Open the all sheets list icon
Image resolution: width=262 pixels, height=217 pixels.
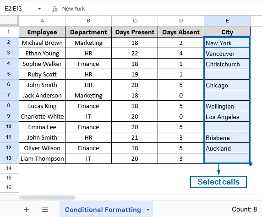pos(45,210)
